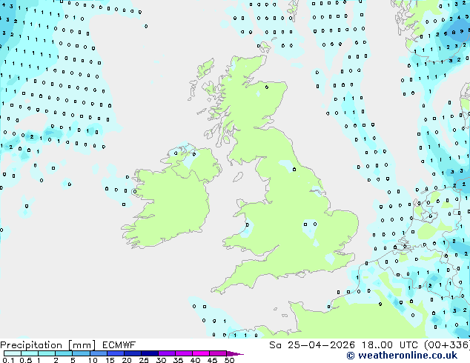Click the 10–15 mm legend color swatch
Screen dimensions: 470x363
(x=99, y=353)
